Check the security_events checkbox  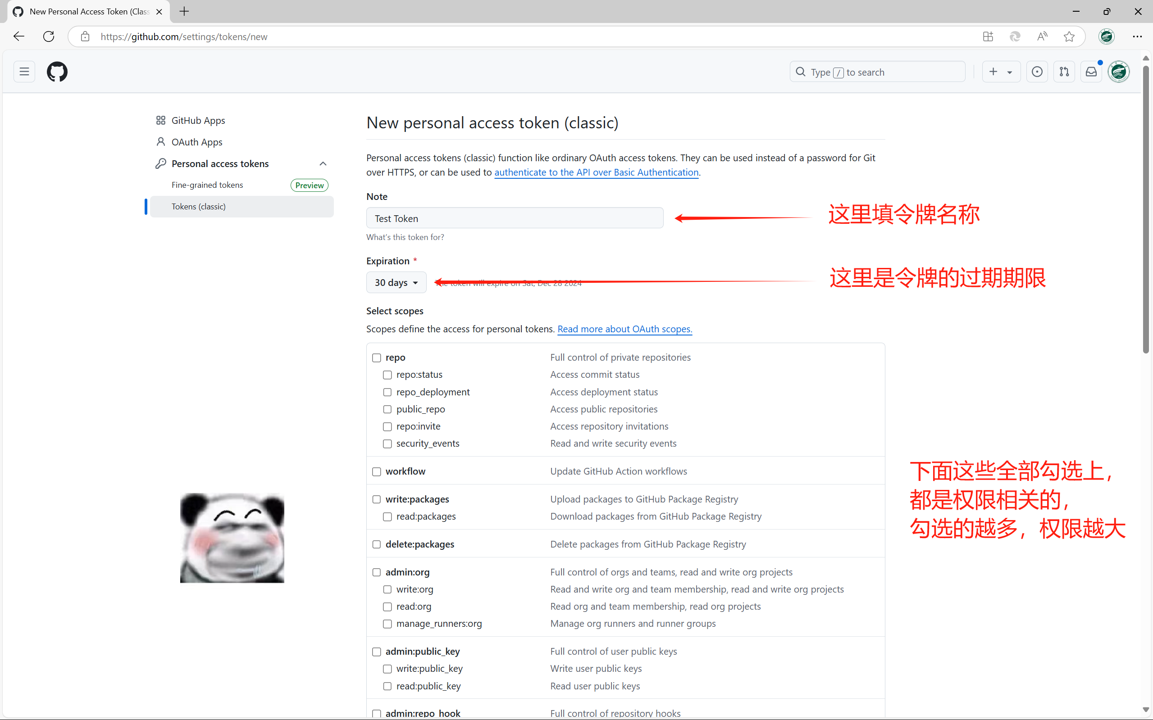(x=387, y=444)
